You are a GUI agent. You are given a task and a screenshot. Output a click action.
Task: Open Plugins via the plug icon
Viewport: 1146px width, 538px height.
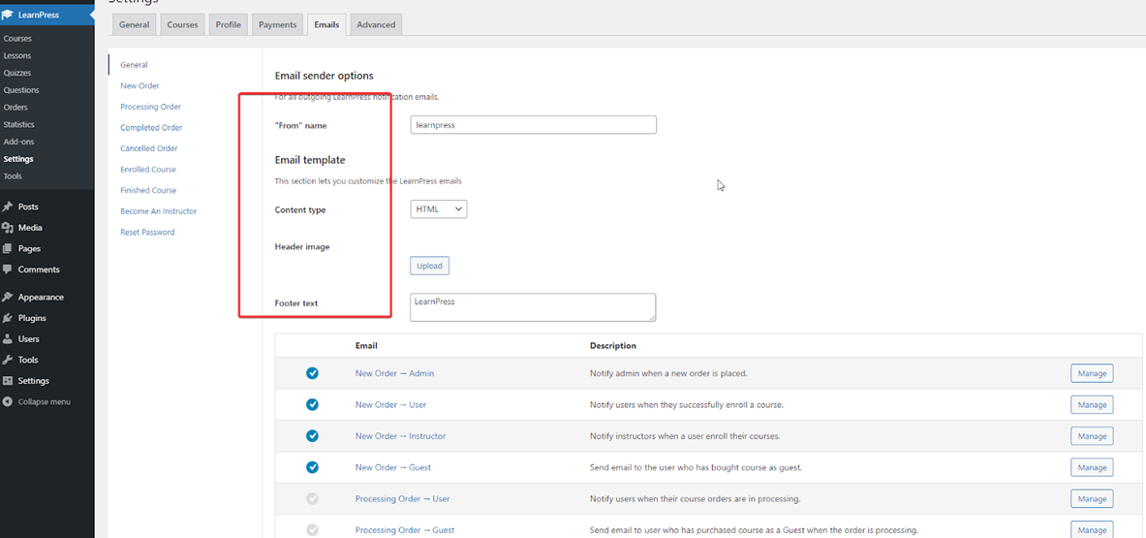8,318
